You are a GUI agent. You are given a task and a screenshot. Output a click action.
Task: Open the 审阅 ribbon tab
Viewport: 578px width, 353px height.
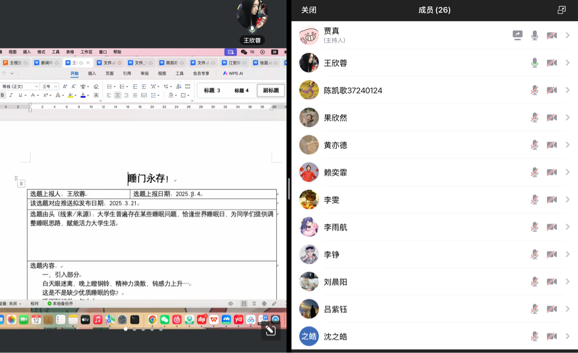coord(144,74)
